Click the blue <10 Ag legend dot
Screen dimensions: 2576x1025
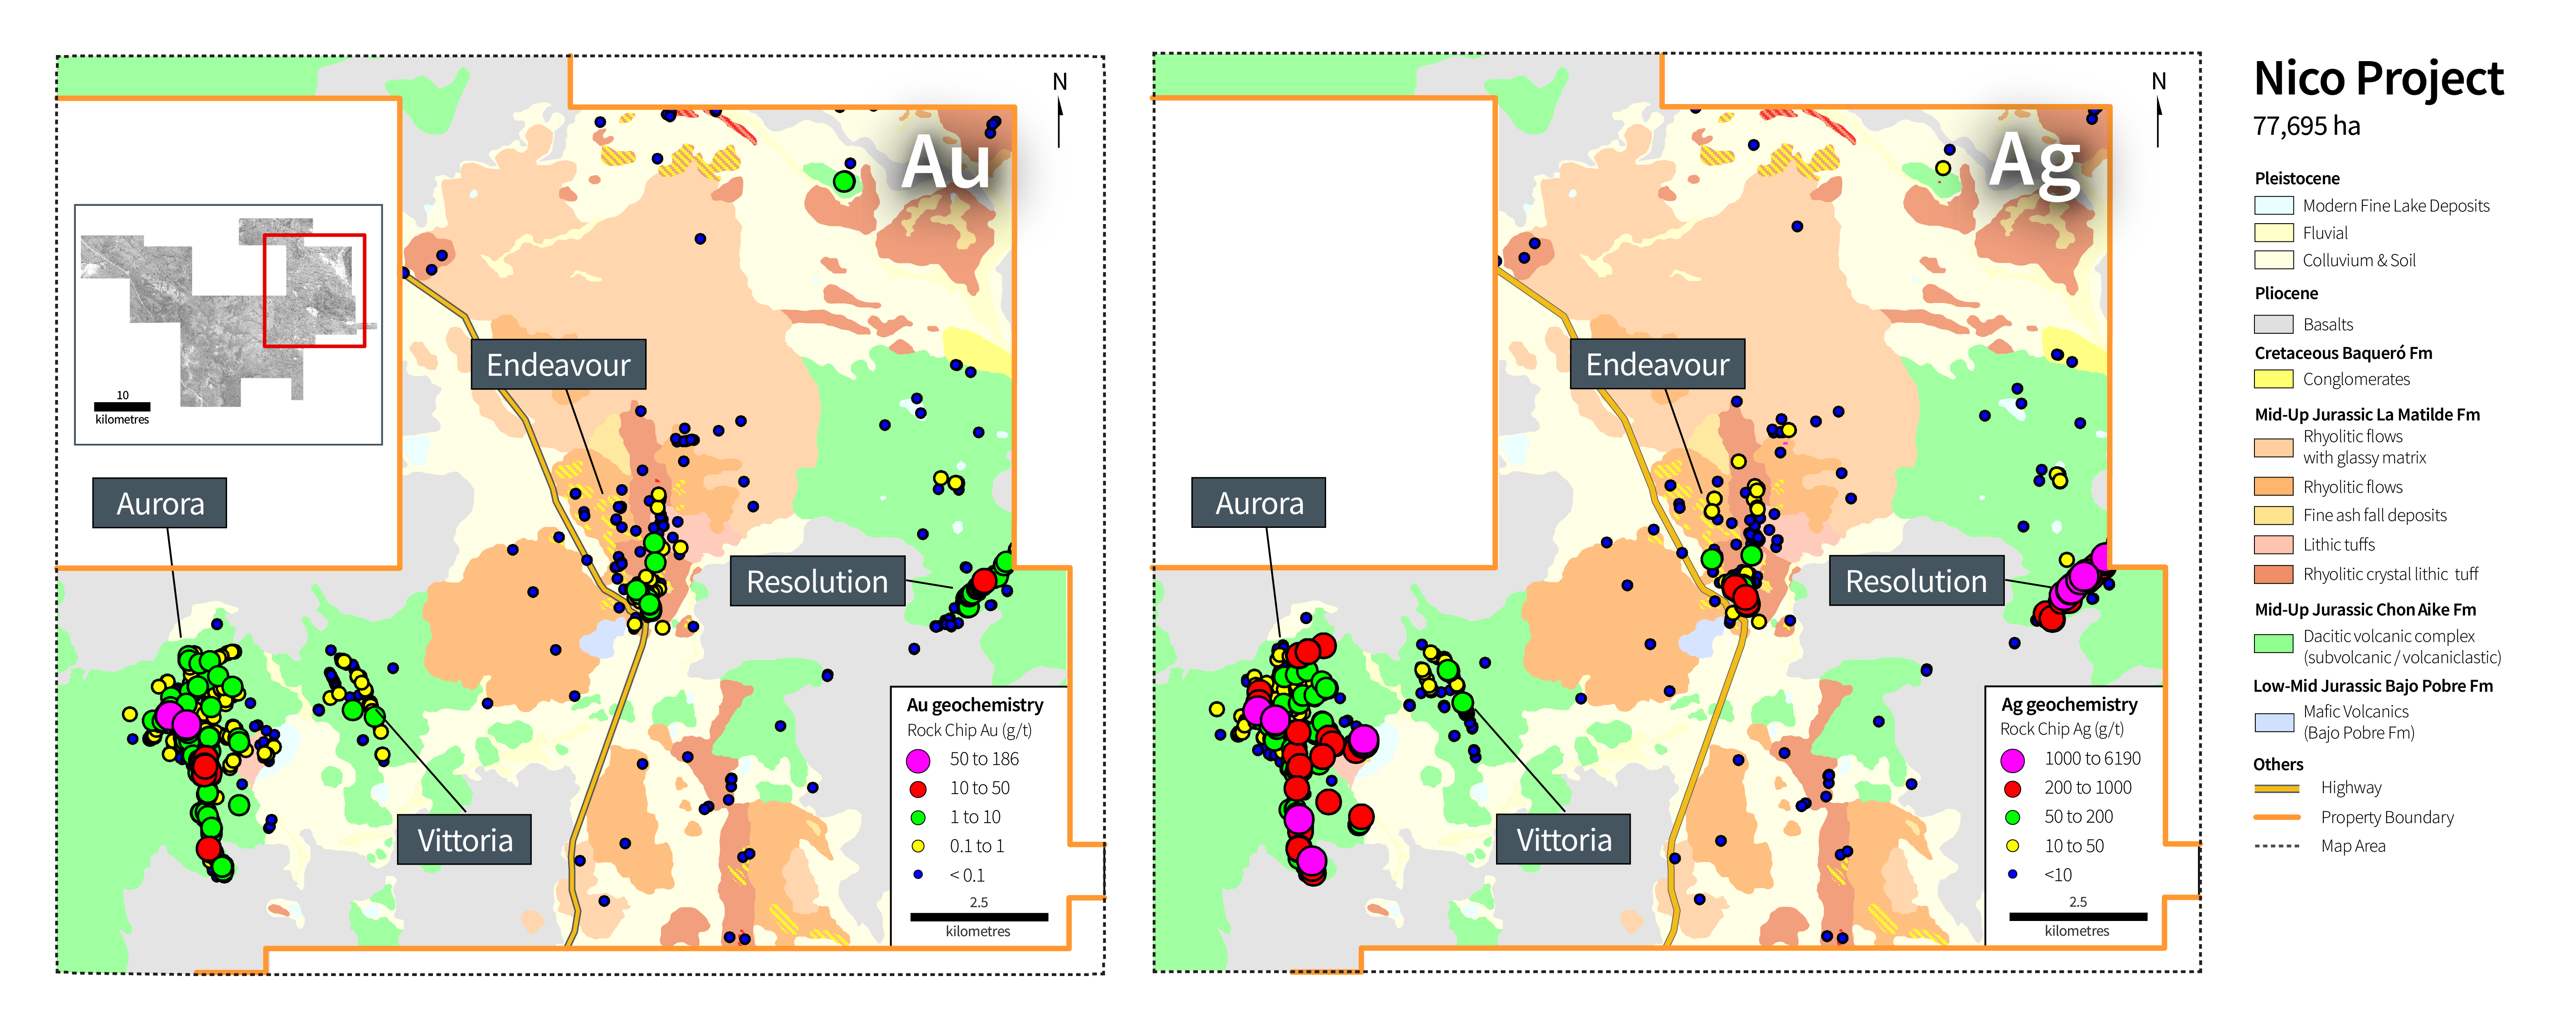2013,875
